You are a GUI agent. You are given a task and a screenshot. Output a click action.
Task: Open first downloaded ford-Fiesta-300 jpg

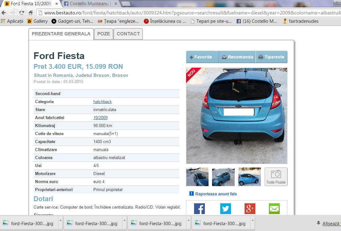(29, 223)
